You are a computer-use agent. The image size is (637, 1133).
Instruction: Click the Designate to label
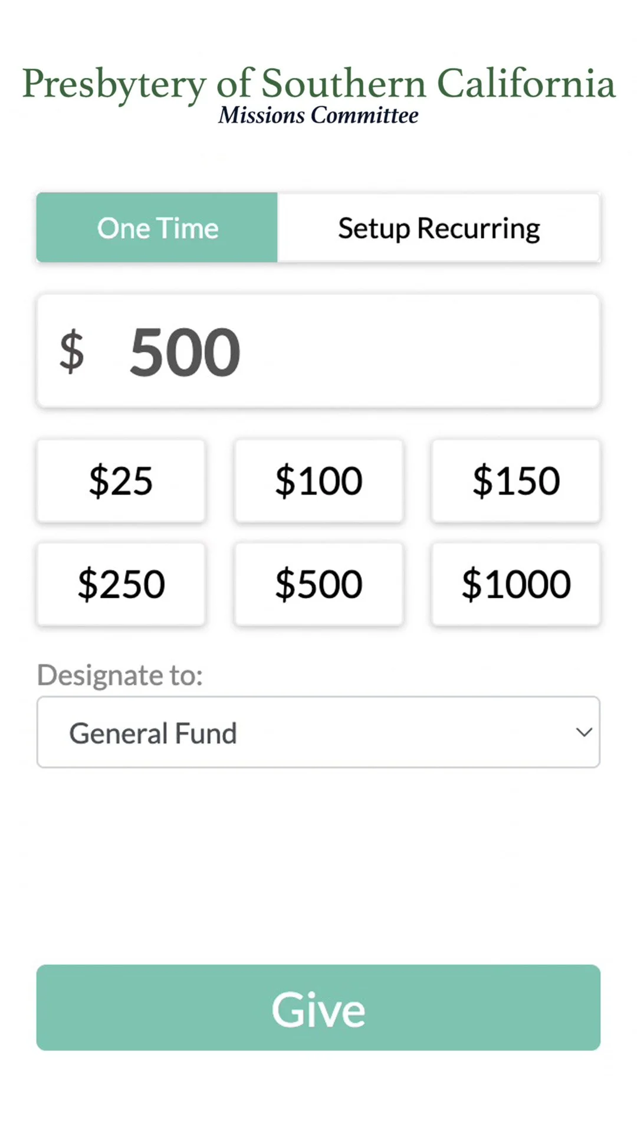point(120,675)
